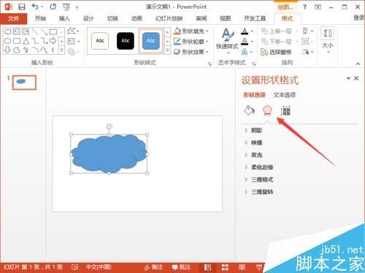The image size is (365, 273).
Task: Click the 批注 comments button in status bar
Action: point(181,267)
